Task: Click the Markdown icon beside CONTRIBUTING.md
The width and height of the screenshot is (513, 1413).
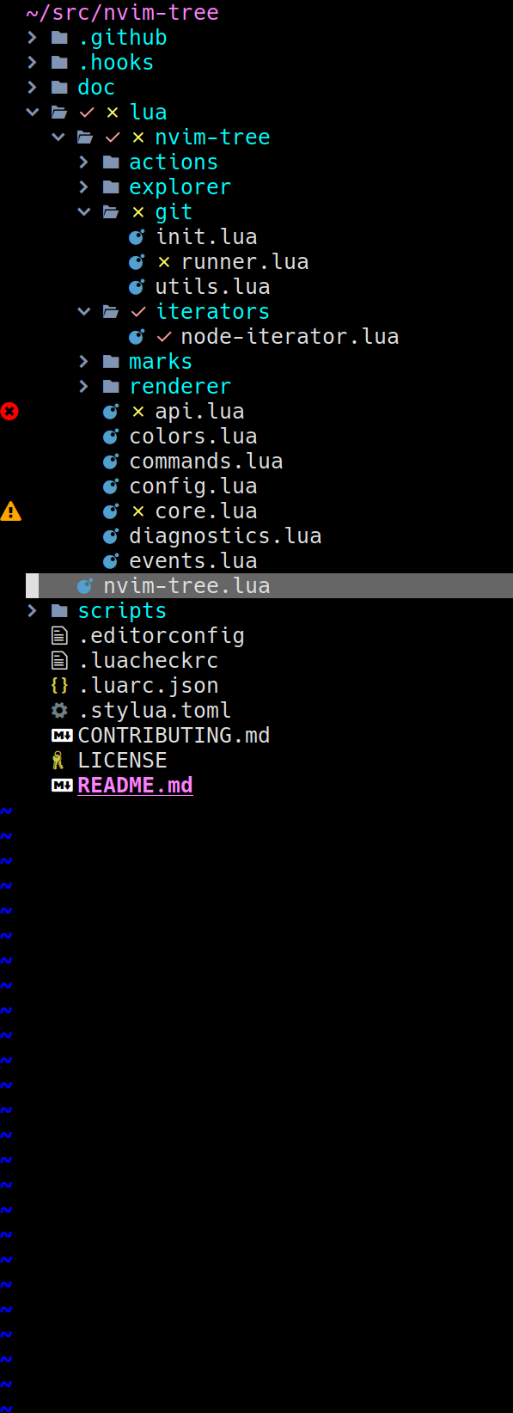Action: click(59, 735)
